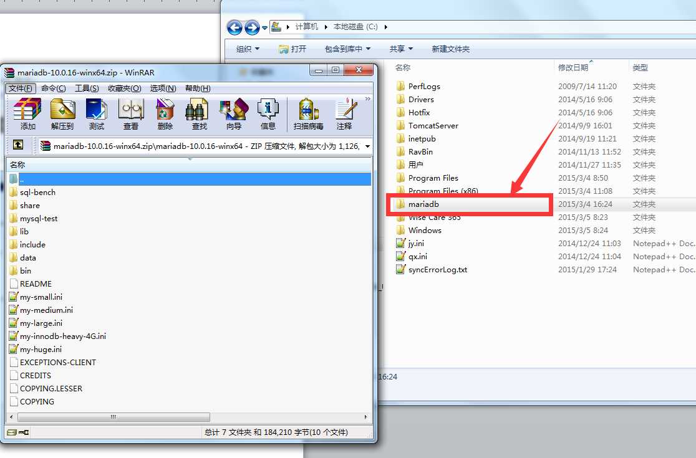
Task: Open the Organize (组织) dropdown in Explorer
Action: pyautogui.click(x=248, y=49)
